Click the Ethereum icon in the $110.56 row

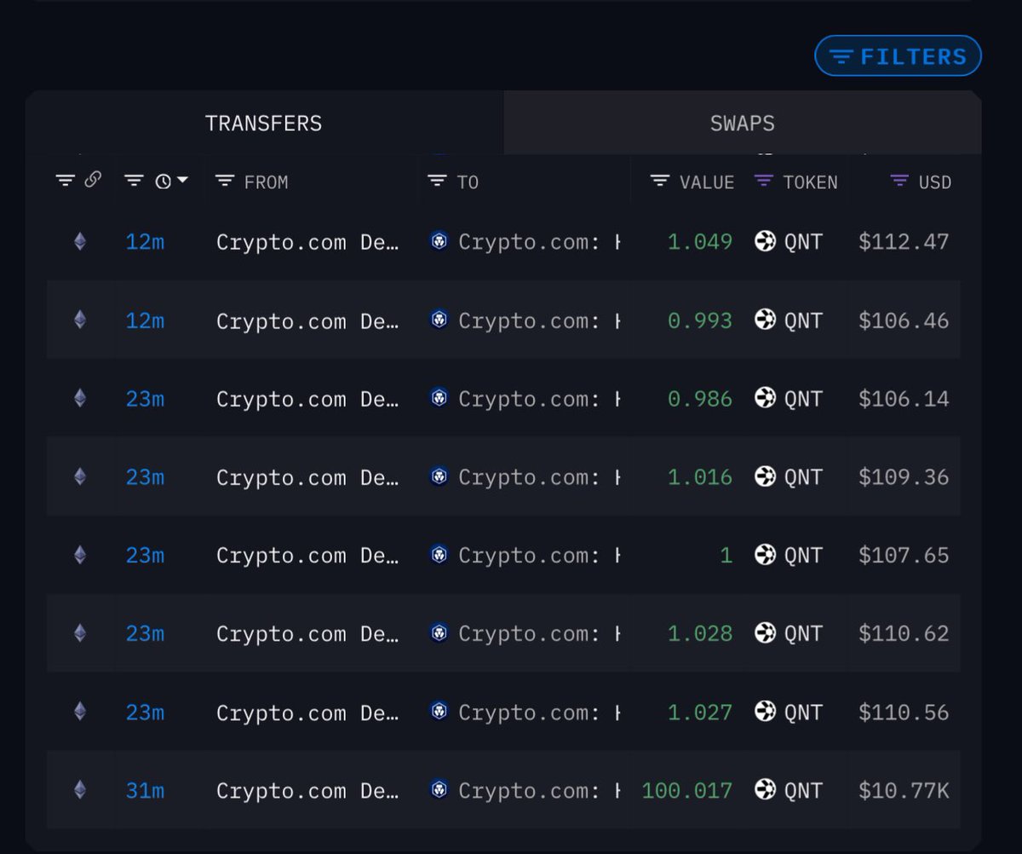point(80,713)
